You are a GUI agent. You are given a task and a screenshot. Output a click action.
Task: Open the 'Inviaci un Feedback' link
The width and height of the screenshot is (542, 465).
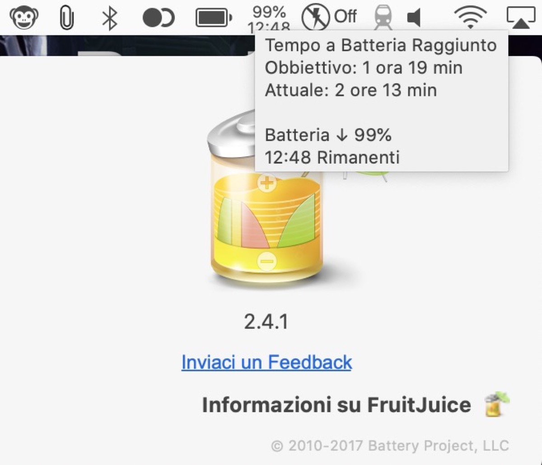click(x=266, y=362)
